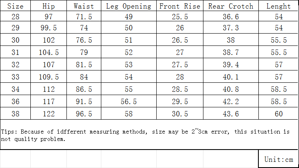The width and height of the screenshot is (299, 168).
Task: Click length value 60 cell
Action: [278, 114]
